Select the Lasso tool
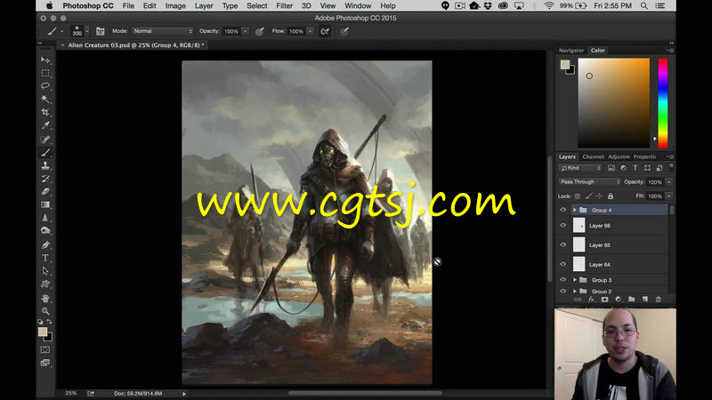Screen dimensions: 712x400 coord(45,86)
